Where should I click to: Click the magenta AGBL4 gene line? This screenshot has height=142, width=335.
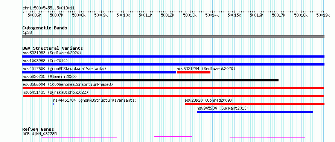click(173, 137)
